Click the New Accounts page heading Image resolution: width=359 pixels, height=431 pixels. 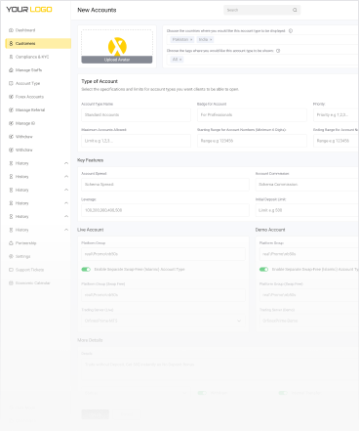point(97,10)
